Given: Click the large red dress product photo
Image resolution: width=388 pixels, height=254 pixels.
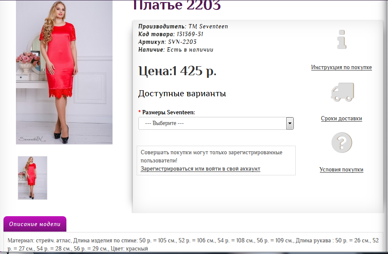Looking at the screenshot, I should [64, 72].
